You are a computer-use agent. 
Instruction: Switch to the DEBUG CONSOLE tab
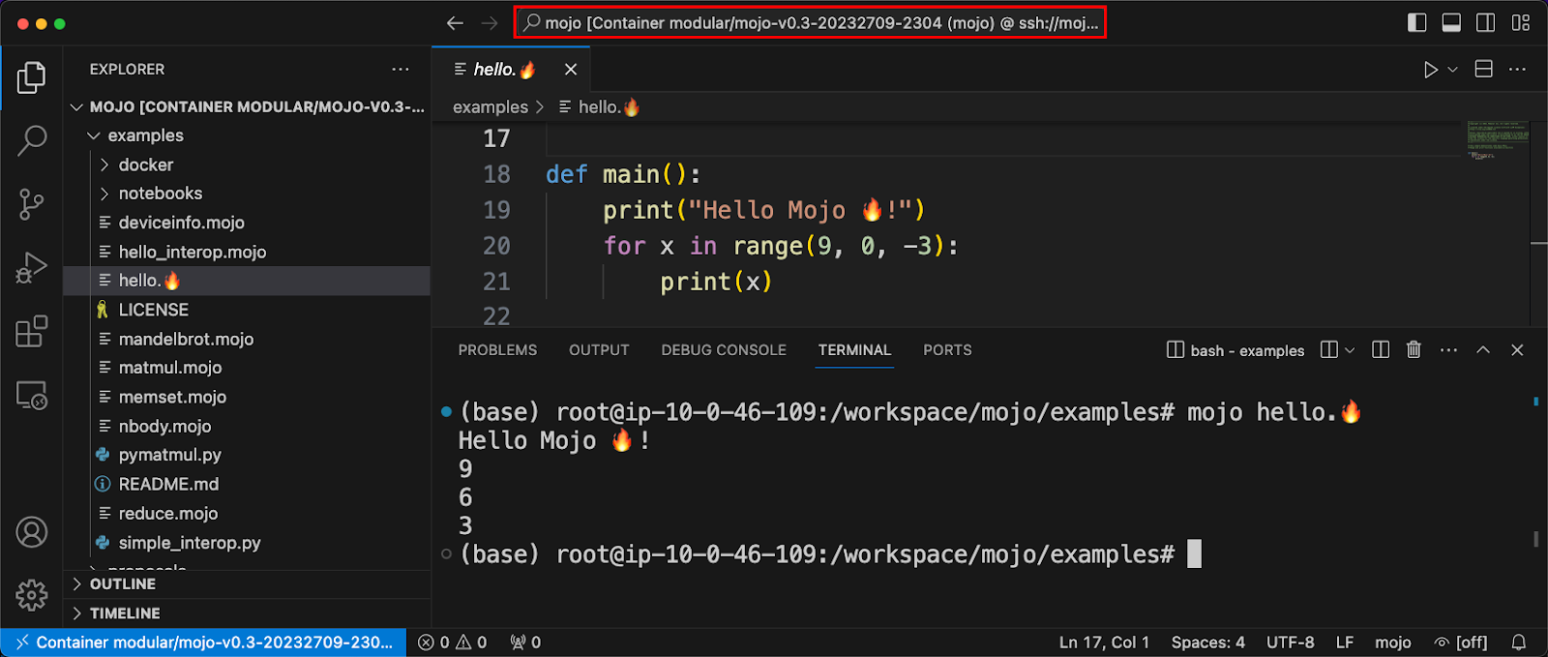point(724,350)
